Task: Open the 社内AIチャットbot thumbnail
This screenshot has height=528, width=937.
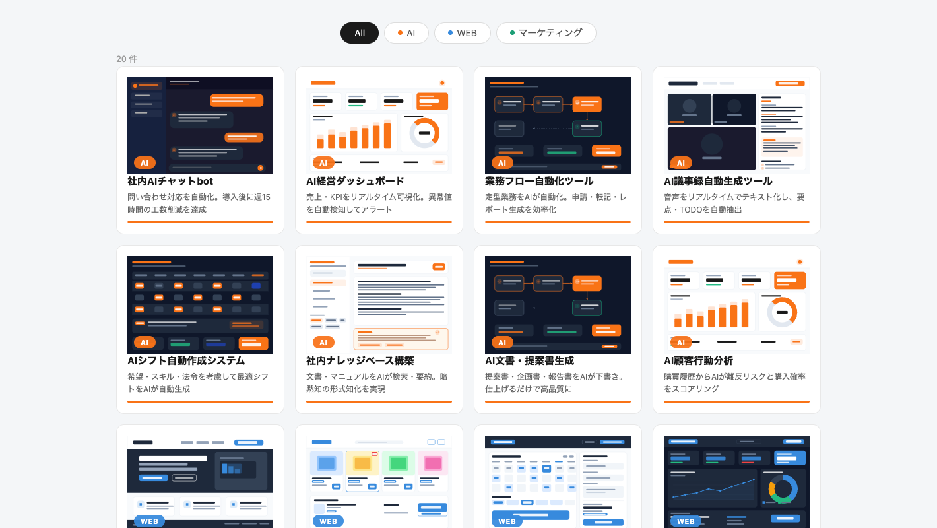Action: 200,125
